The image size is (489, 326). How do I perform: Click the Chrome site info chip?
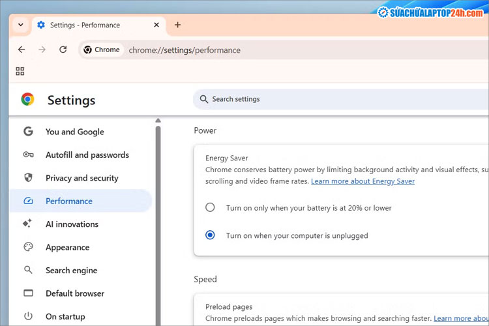click(x=102, y=50)
